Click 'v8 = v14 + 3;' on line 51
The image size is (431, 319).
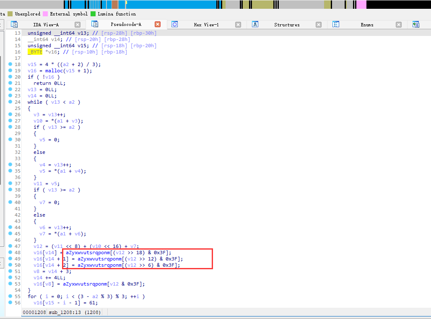pos(52,271)
